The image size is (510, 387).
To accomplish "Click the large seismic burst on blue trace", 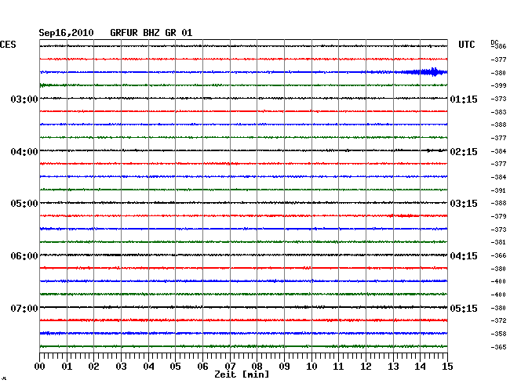I will [425, 72].
